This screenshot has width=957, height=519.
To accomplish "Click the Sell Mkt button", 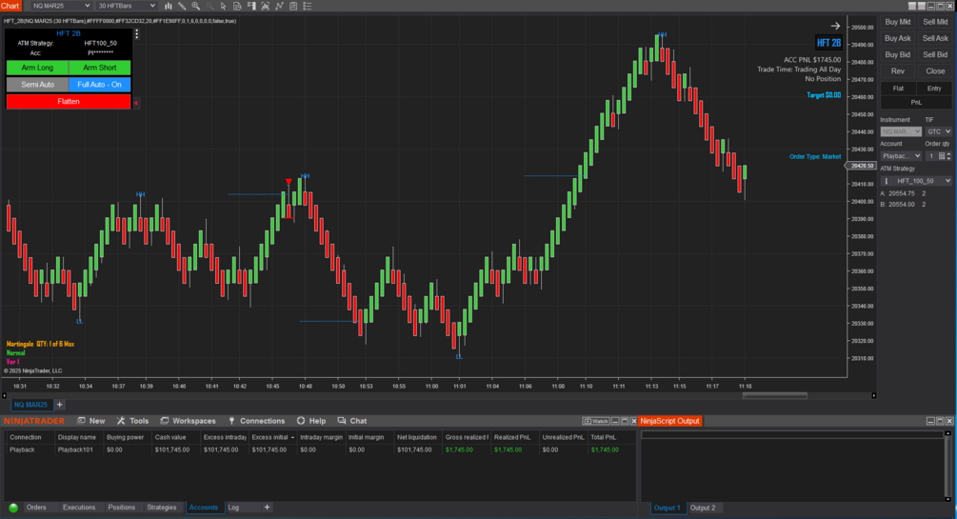I will [935, 22].
